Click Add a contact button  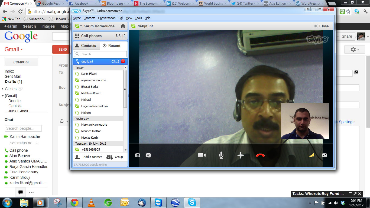click(x=89, y=157)
